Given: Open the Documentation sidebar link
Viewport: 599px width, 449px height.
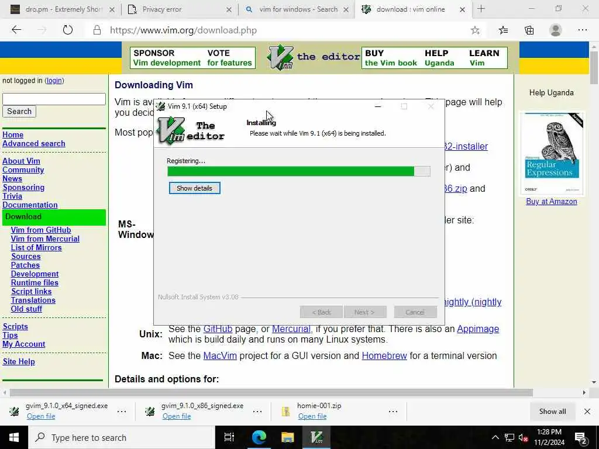Looking at the screenshot, I should (30, 205).
